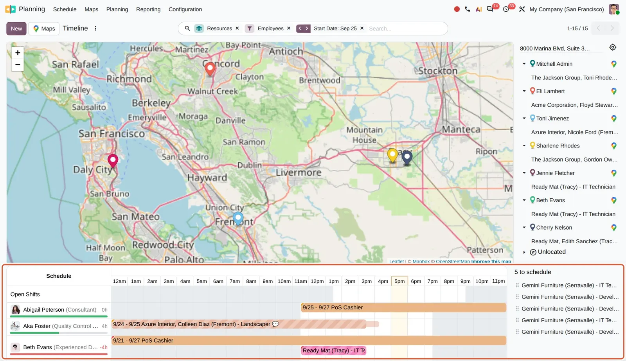Remove the Start Date Sep 25 facet
The image size is (626, 361).
point(362,28)
